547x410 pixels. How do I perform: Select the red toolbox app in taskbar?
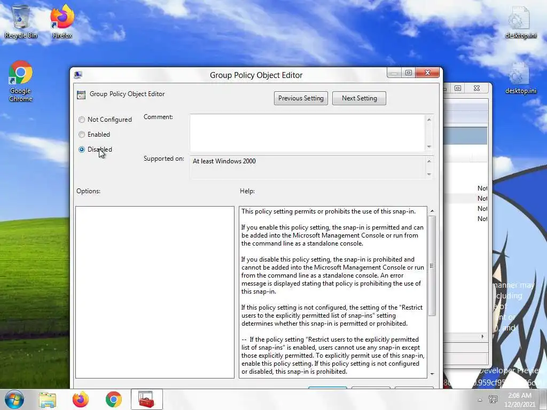point(146,399)
